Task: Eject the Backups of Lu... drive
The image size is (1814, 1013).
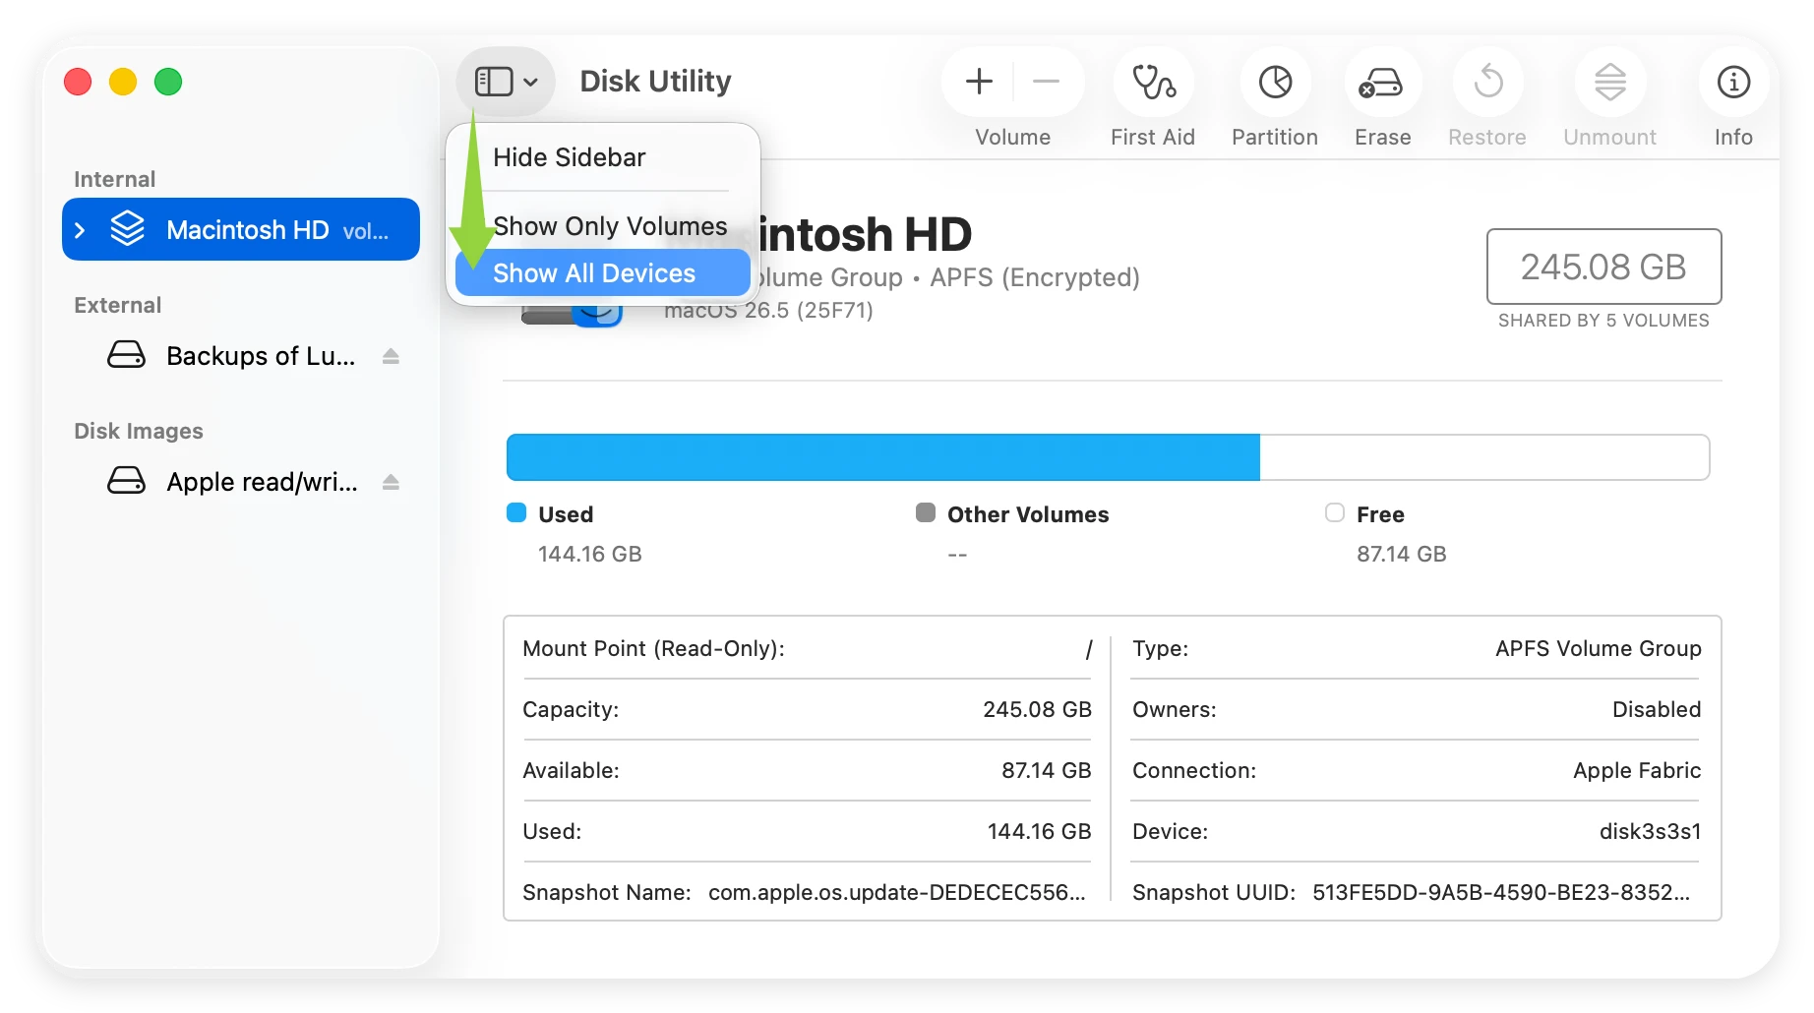Action: tap(391, 356)
